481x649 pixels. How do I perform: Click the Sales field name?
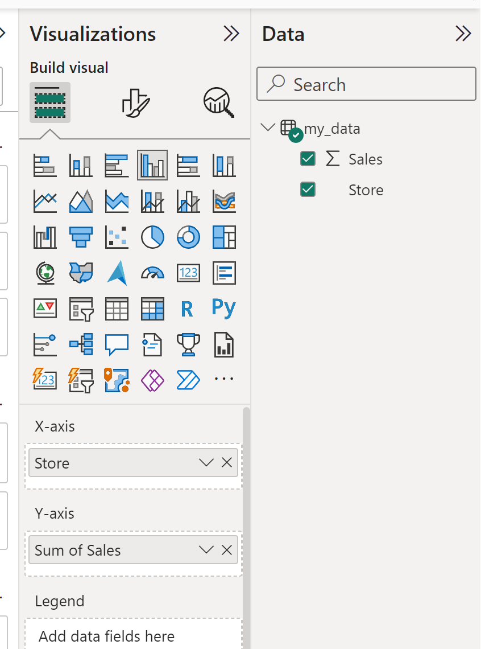[365, 159]
